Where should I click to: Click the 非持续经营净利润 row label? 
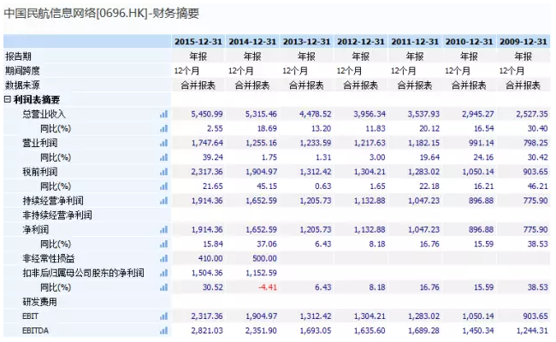[57, 215]
